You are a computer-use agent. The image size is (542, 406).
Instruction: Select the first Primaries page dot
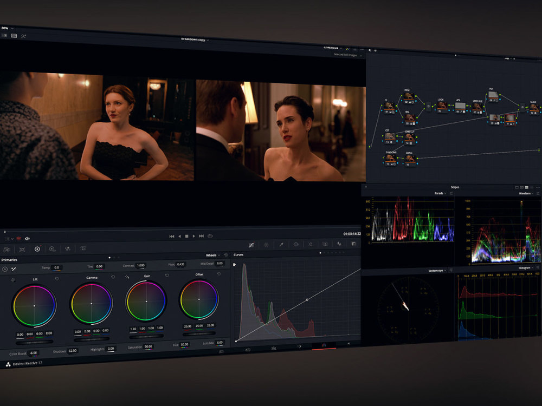click(109, 258)
